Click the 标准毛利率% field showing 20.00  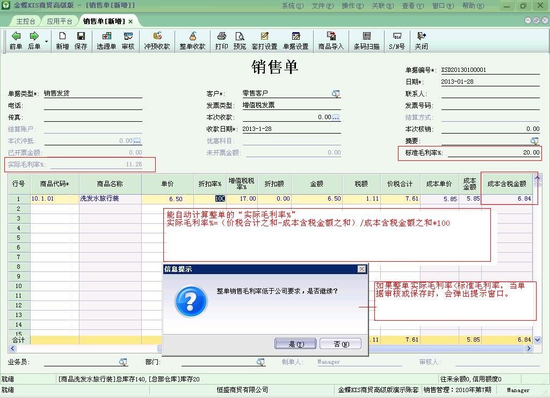coord(494,153)
